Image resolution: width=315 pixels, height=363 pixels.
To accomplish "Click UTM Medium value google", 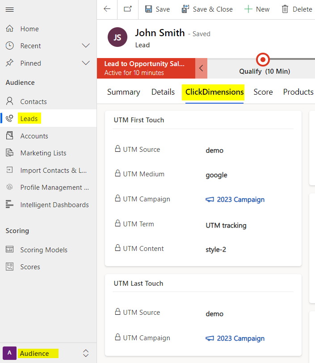I will 216,175.
